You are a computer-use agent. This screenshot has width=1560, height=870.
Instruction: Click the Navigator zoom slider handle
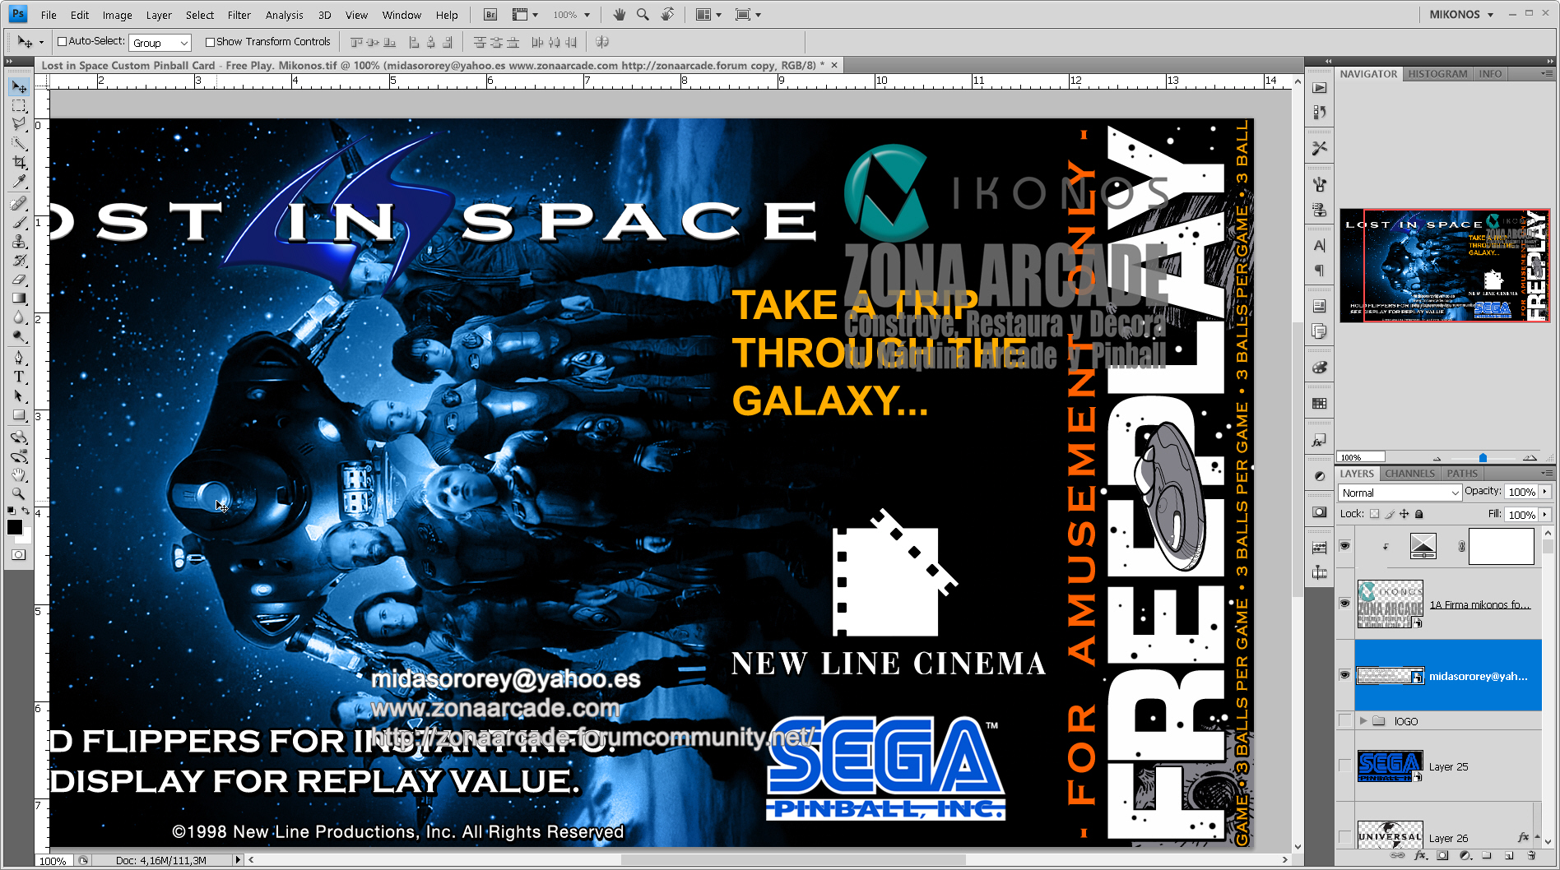[1483, 458]
